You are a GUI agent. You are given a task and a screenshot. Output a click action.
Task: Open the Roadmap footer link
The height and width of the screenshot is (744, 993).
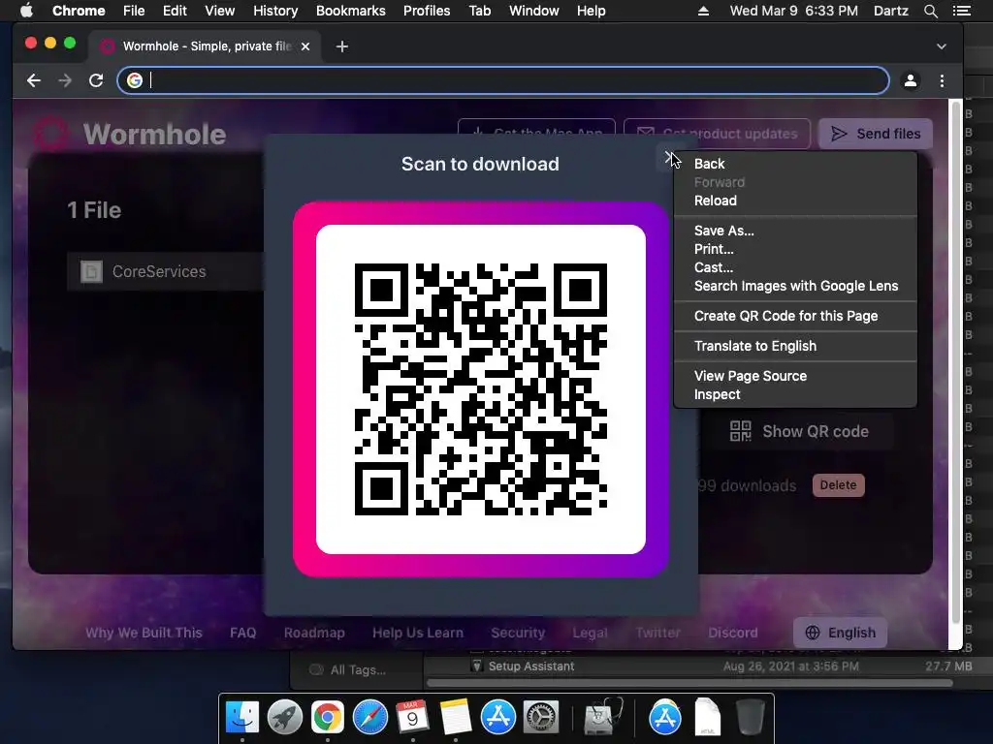[314, 633]
